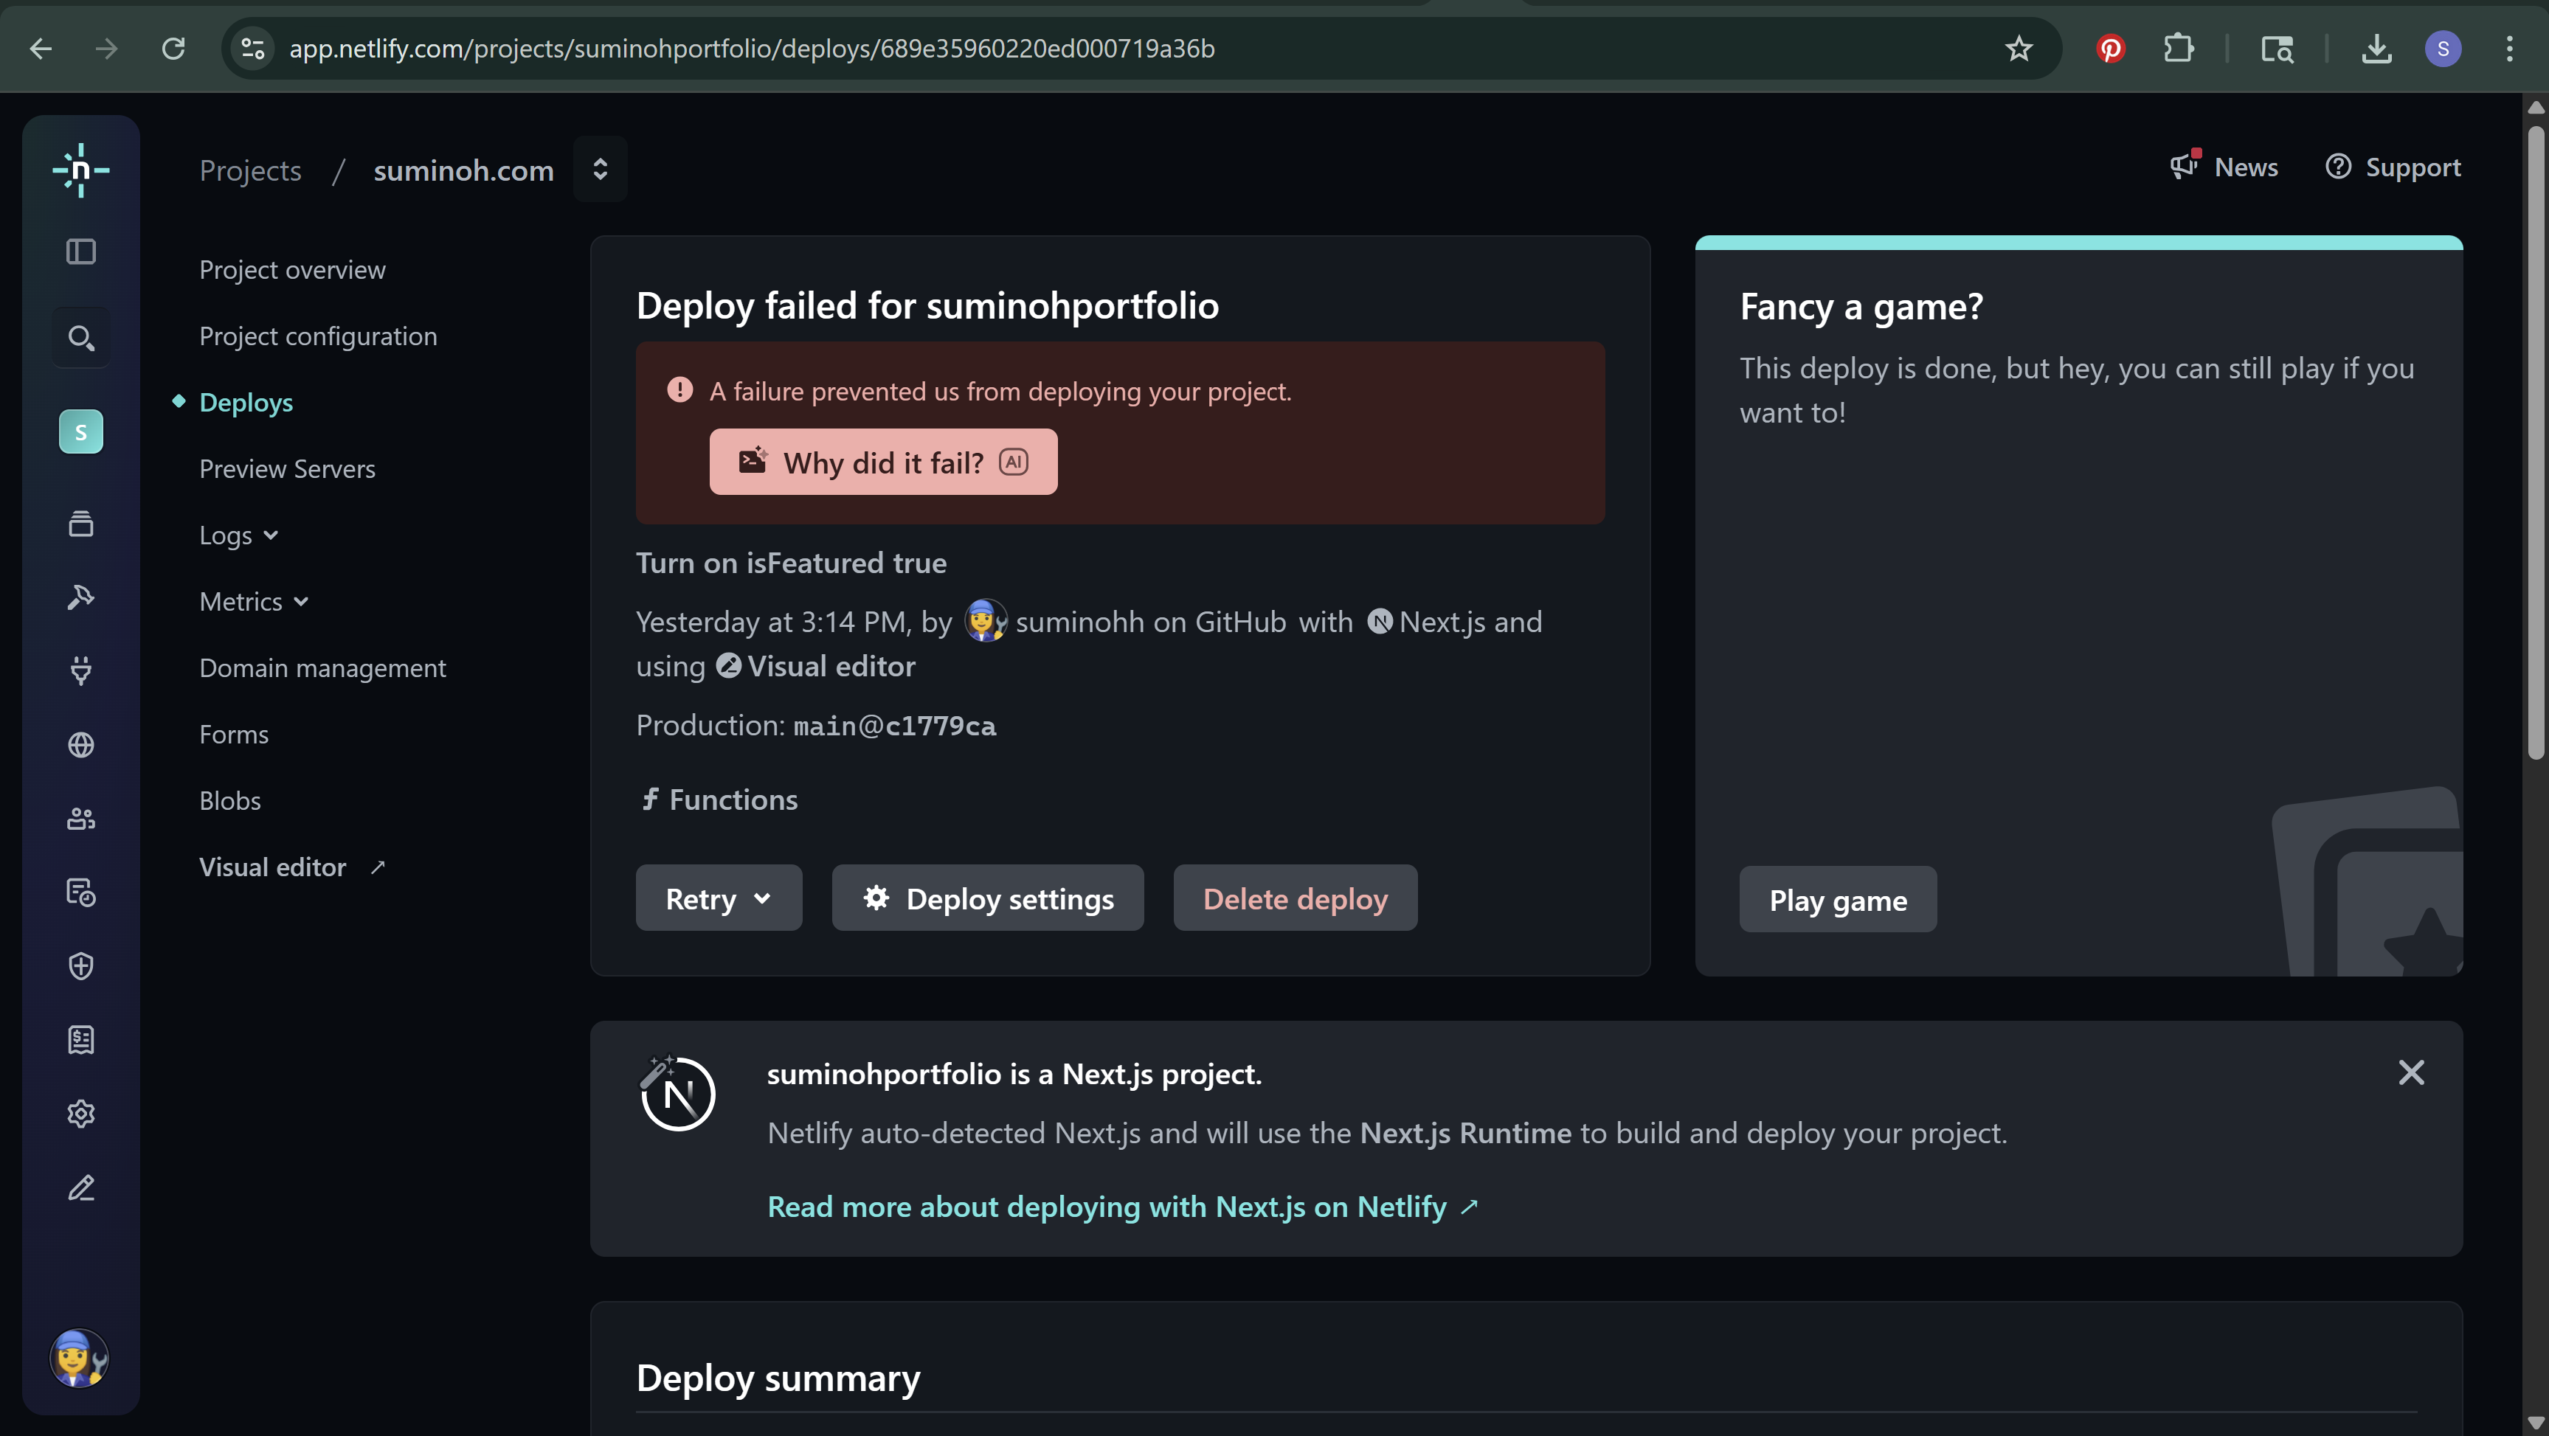Open the project switcher next to suminoh.com
Screen dimensions: 2549x1436
tap(600, 169)
